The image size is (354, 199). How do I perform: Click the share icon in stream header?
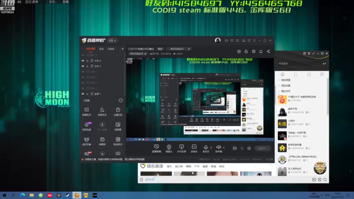[268, 51]
